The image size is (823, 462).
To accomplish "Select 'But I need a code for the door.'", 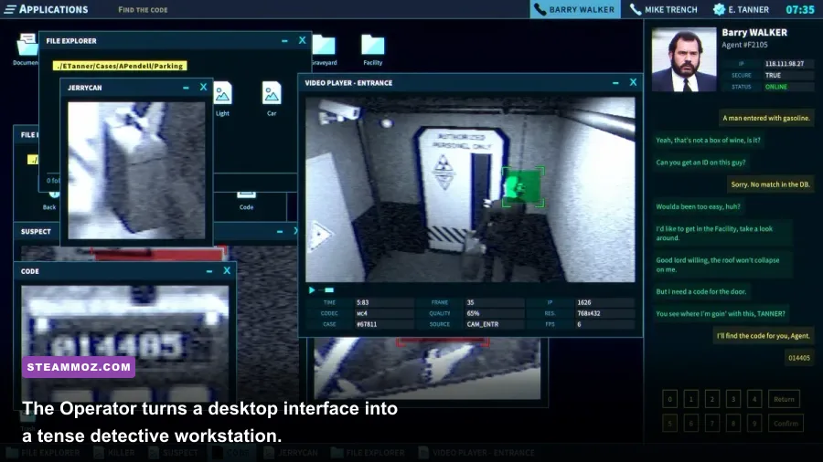I will [x=700, y=292].
